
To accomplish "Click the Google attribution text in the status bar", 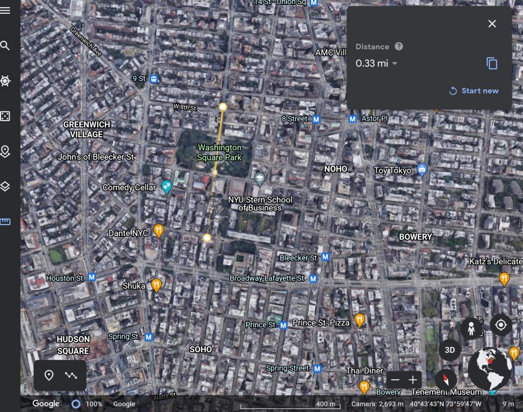I will 124,404.
